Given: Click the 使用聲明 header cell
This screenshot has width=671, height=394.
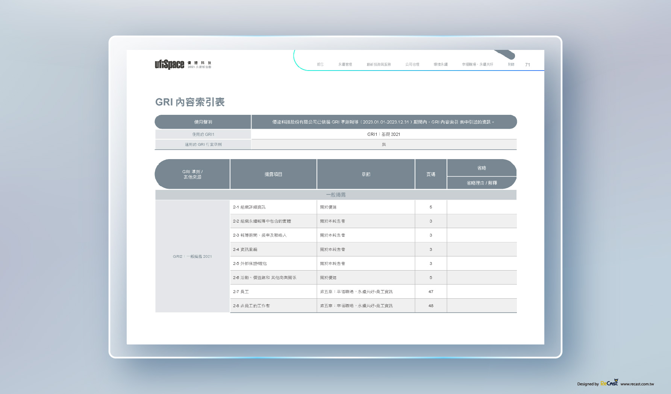Looking at the screenshot, I should (203, 122).
